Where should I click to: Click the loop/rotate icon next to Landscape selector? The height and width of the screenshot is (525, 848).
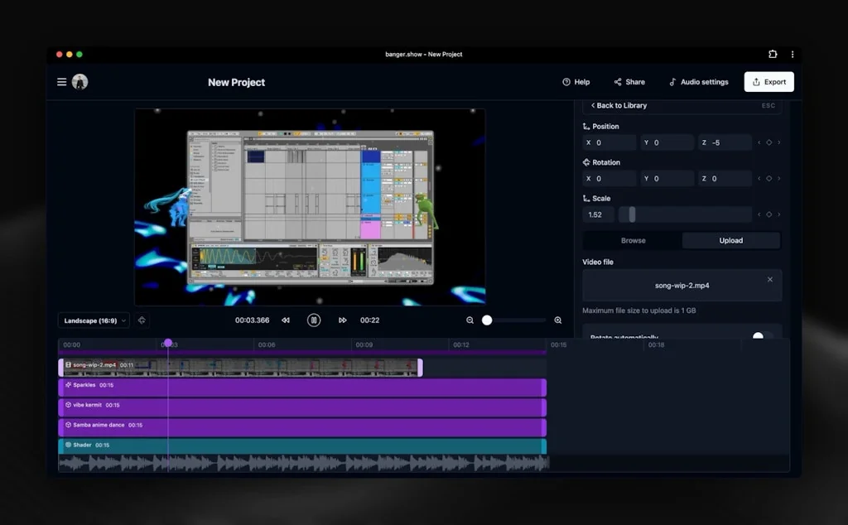point(141,320)
